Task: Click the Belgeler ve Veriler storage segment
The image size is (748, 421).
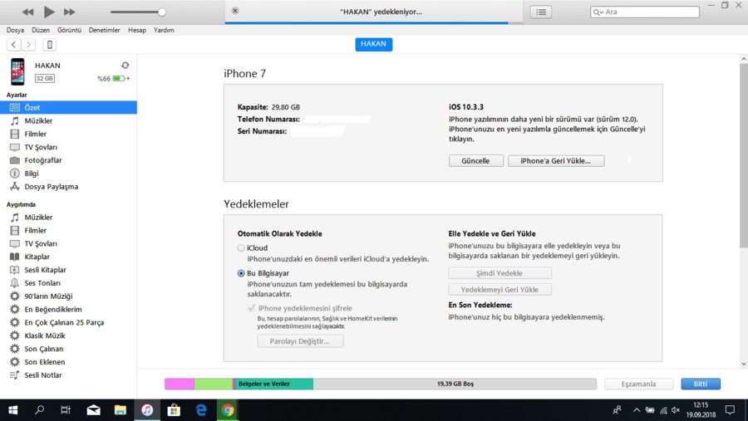Action: (x=274, y=384)
